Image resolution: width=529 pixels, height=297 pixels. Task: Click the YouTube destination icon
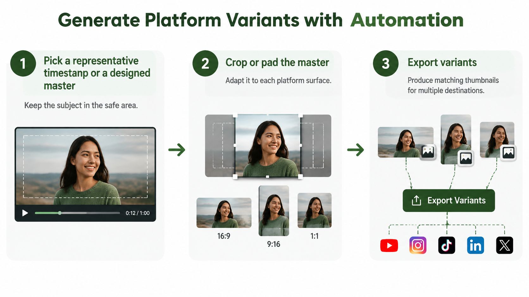point(389,246)
